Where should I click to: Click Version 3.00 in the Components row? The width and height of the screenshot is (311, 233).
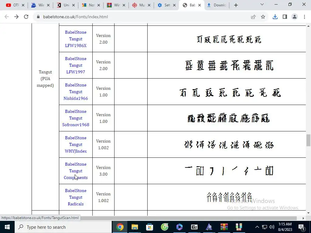pyautogui.click(x=103, y=171)
